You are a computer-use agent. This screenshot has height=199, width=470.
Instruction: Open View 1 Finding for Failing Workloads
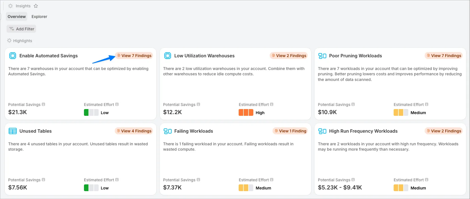pyautogui.click(x=290, y=131)
